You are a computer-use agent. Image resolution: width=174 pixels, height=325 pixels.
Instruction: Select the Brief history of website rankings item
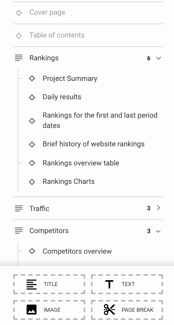(x=94, y=144)
